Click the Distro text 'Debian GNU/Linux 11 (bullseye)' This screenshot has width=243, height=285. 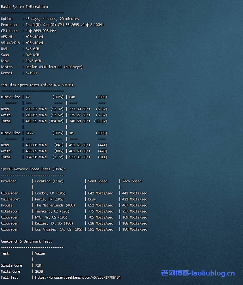coord(54,67)
